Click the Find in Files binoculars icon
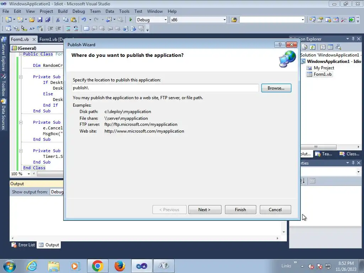The image size is (364, 273). (234, 20)
